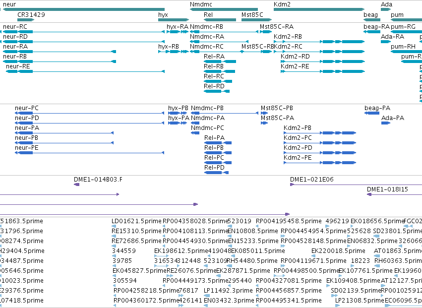Click the SD02139.5prime EST label
Image resolution: width=422 pixels, height=308 pixels.
coord(356,291)
